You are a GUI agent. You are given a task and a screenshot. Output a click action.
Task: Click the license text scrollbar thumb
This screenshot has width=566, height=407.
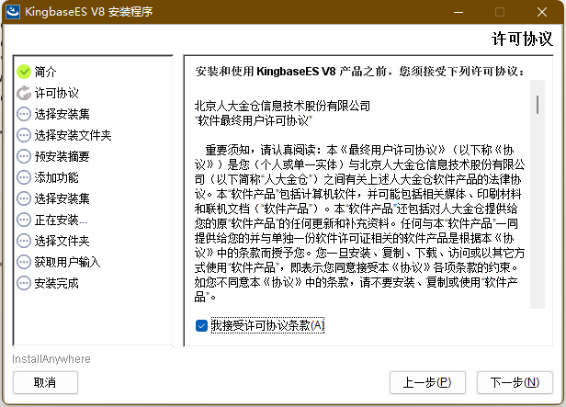pos(538,105)
